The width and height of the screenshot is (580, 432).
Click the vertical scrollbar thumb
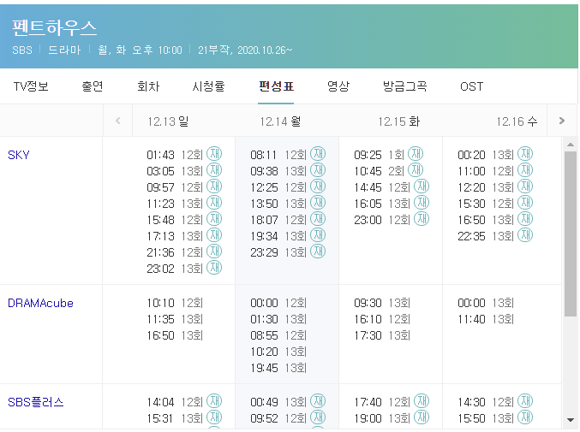571,234
